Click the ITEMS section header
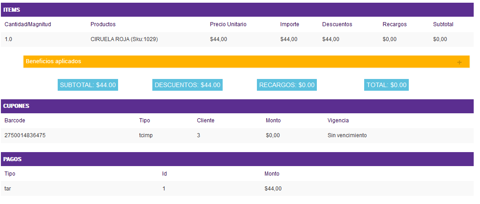Image resolution: width=480 pixels, height=204 pixels. pos(237,10)
